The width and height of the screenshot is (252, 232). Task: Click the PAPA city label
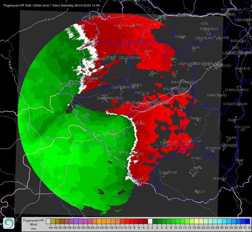[x=149, y=51]
